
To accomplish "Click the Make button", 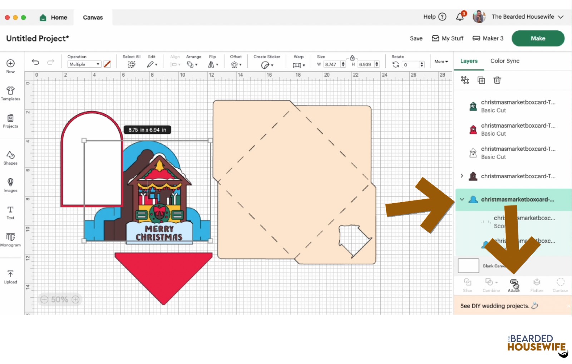I will point(538,38).
